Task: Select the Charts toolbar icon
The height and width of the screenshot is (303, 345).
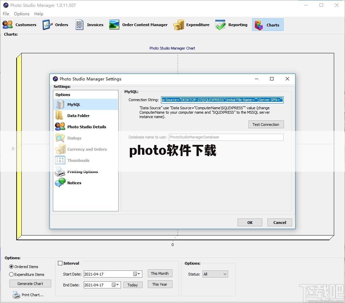Action: tap(259, 25)
